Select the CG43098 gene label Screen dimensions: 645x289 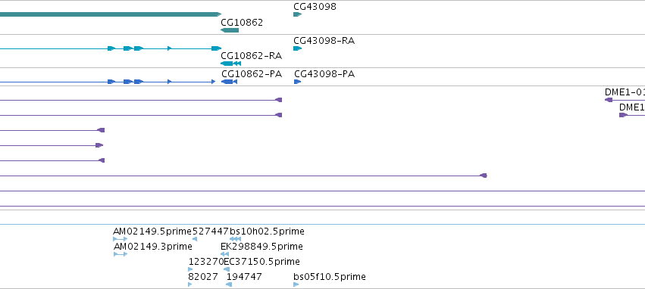click(315, 7)
